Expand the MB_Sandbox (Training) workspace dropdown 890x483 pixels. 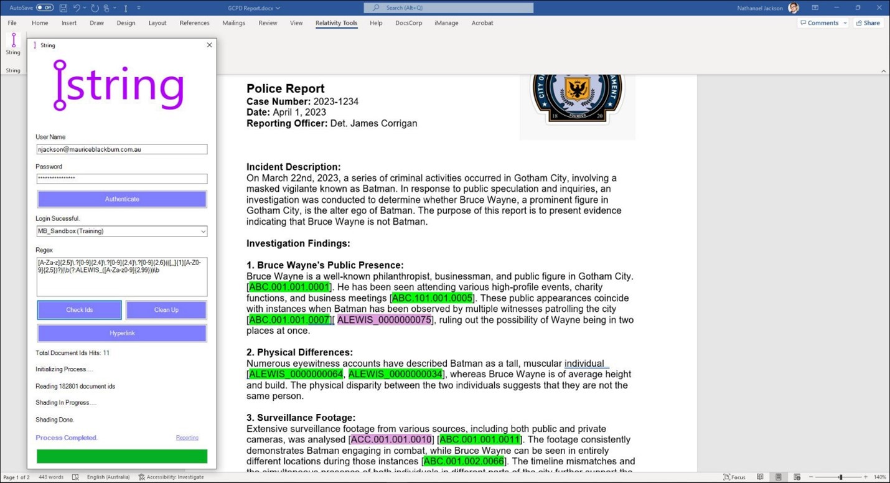(203, 232)
